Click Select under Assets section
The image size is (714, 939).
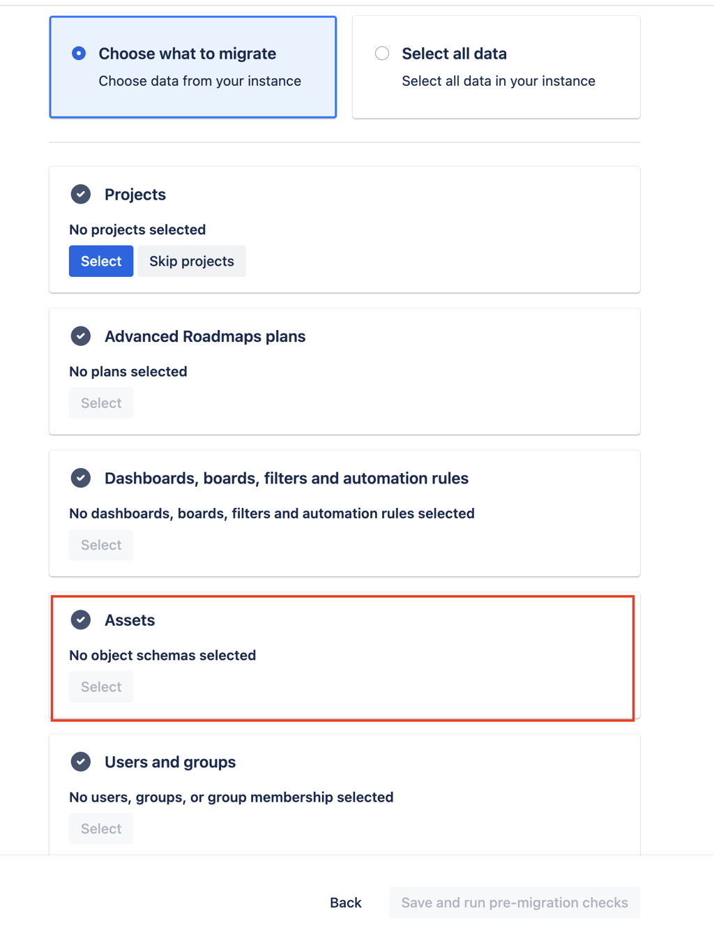(x=101, y=686)
